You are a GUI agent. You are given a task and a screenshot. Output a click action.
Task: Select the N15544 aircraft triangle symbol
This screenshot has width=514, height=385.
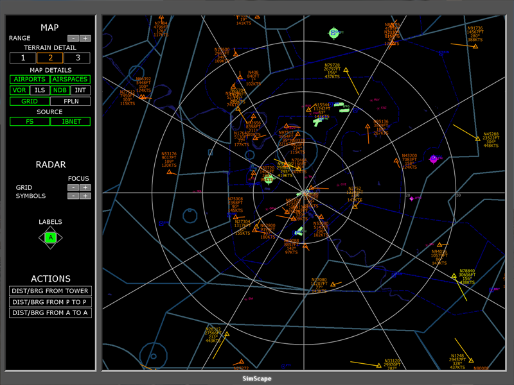(308, 110)
